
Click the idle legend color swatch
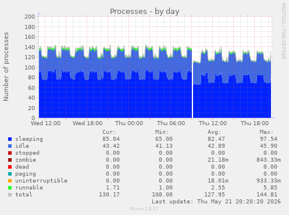click(x=10, y=146)
